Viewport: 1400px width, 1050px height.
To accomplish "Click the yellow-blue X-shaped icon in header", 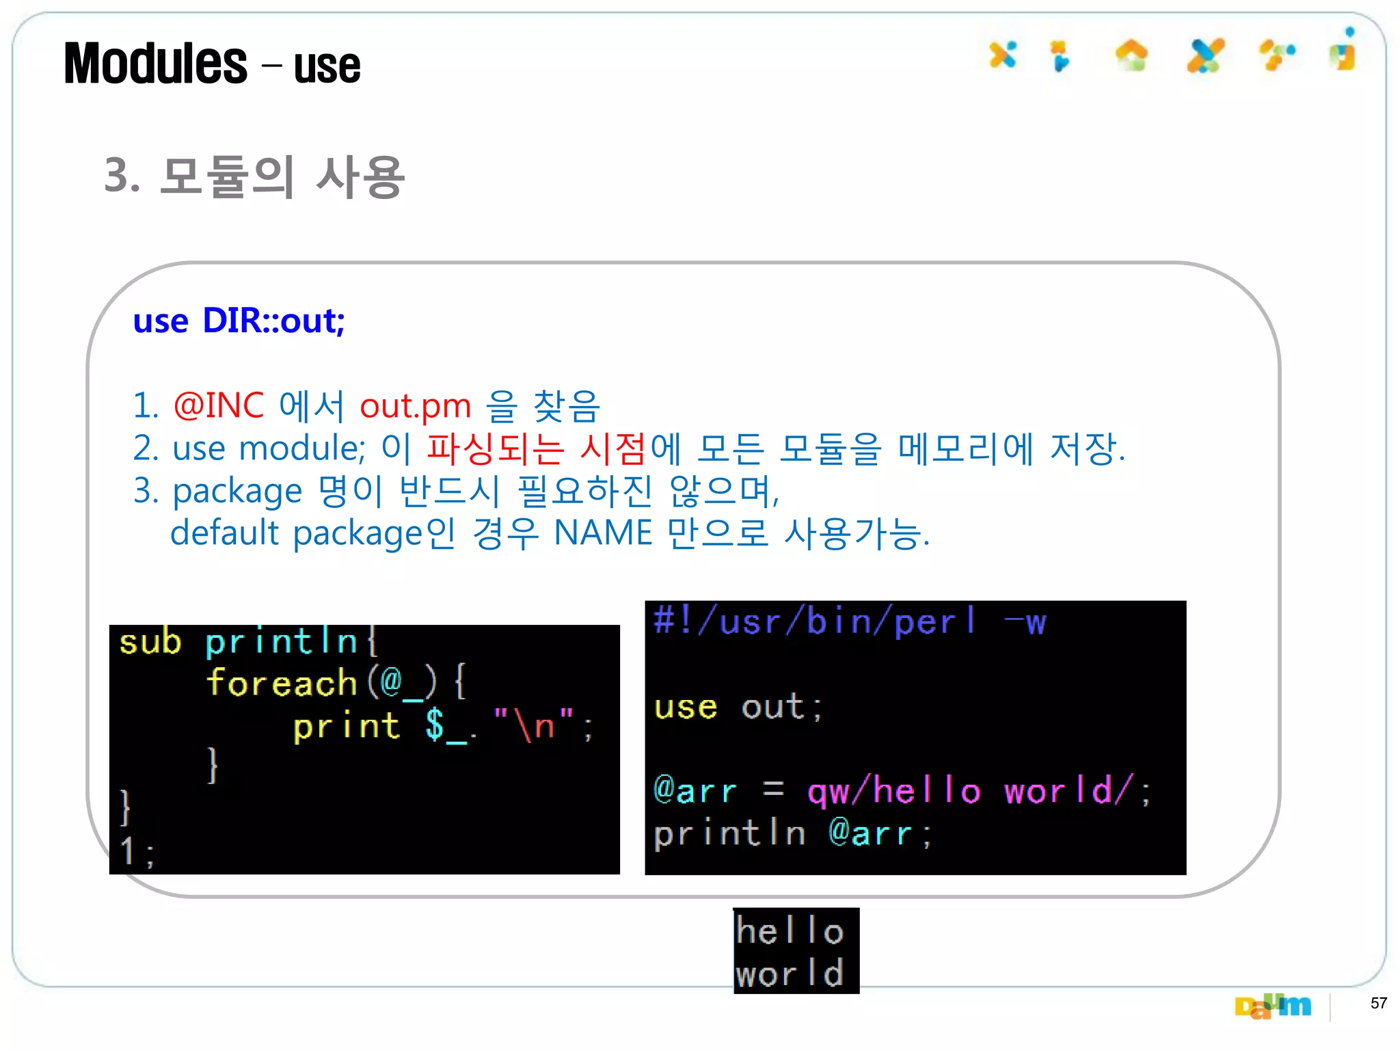I will tap(1003, 55).
